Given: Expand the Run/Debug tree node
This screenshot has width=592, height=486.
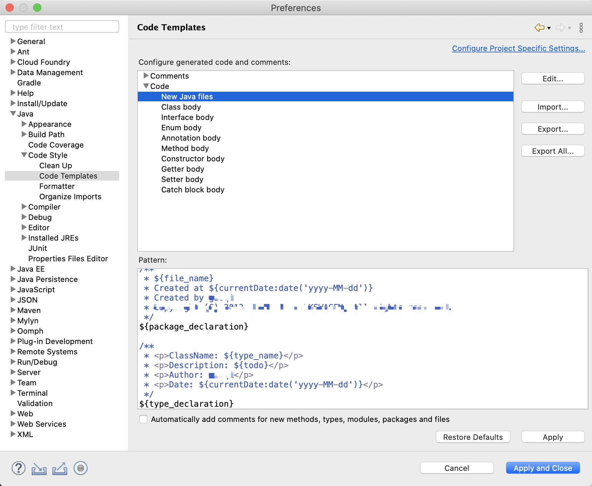Looking at the screenshot, I should [13, 362].
